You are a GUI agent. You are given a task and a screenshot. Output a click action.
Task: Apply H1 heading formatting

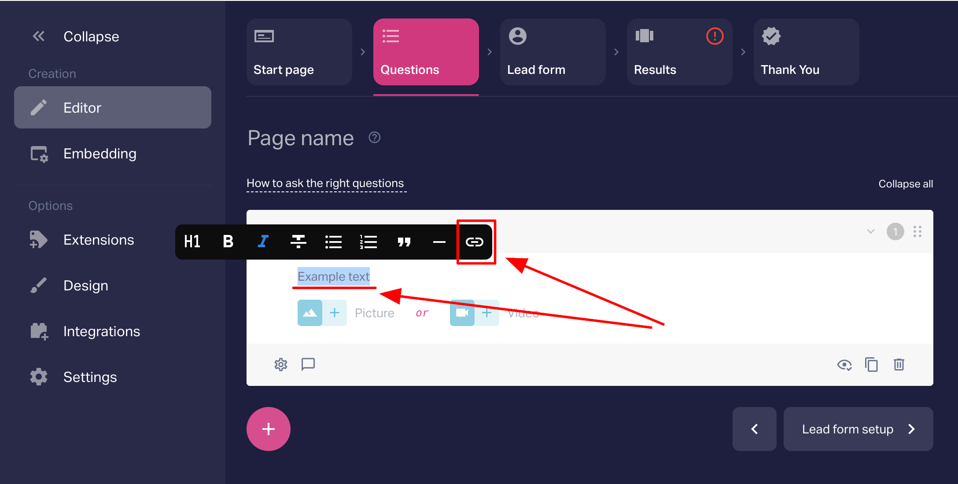pyautogui.click(x=192, y=242)
